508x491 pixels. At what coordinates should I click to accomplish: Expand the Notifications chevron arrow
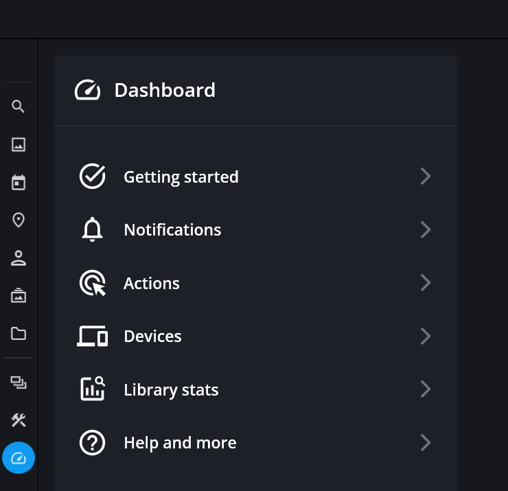[426, 230]
